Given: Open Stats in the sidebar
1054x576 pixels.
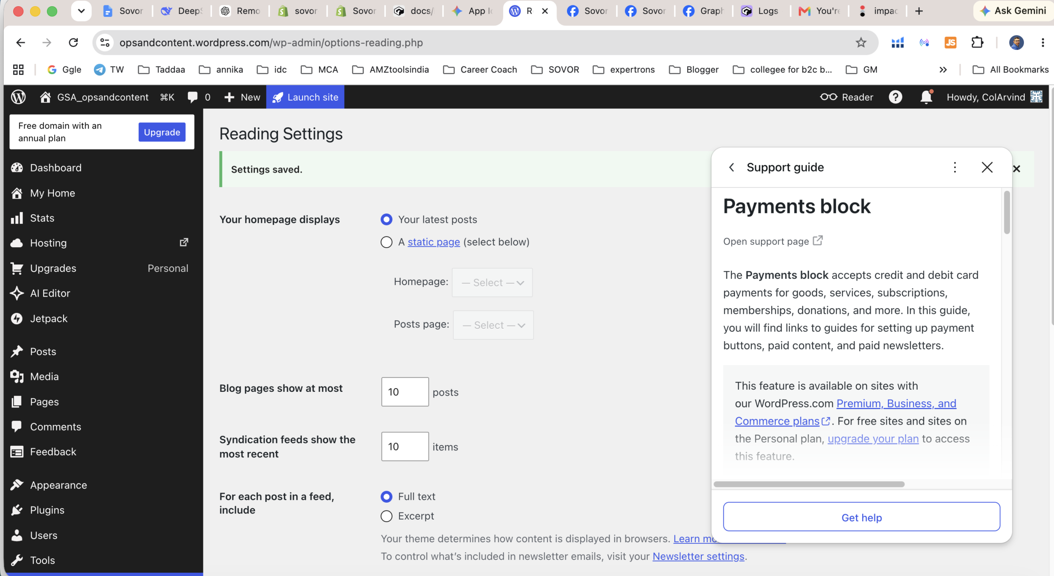Looking at the screenshot, I should pyautogui.click(x=42, y=218).
